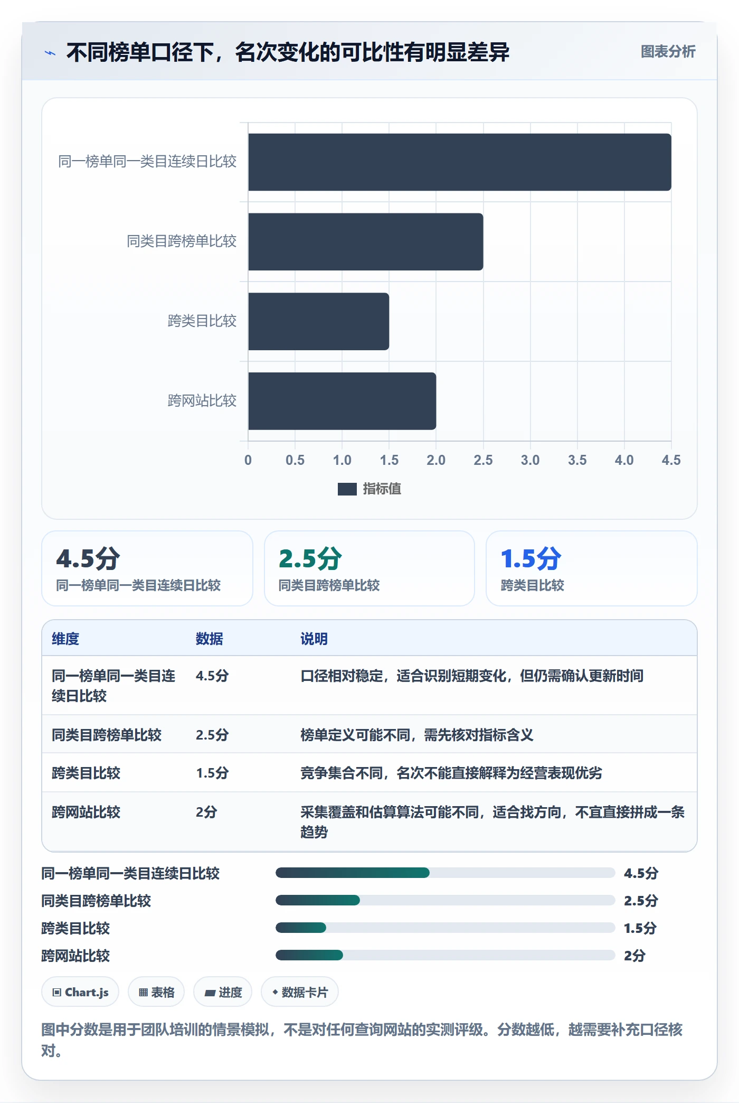739x1103 pixels.
Task: Click table value 2分
Action: click(206, 812)
